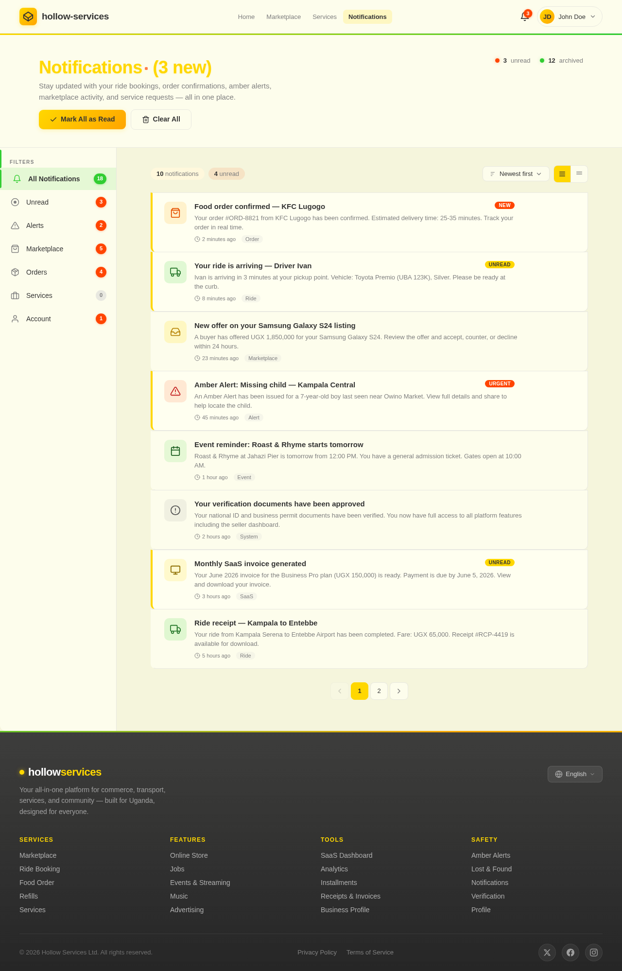Open SaaS Dashboard footer link
Image resolution: width=622 pixels, height=971 pixels.
(x=346, y=855)
